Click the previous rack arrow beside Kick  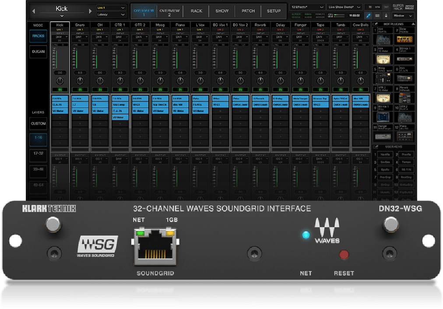point(34,11)
